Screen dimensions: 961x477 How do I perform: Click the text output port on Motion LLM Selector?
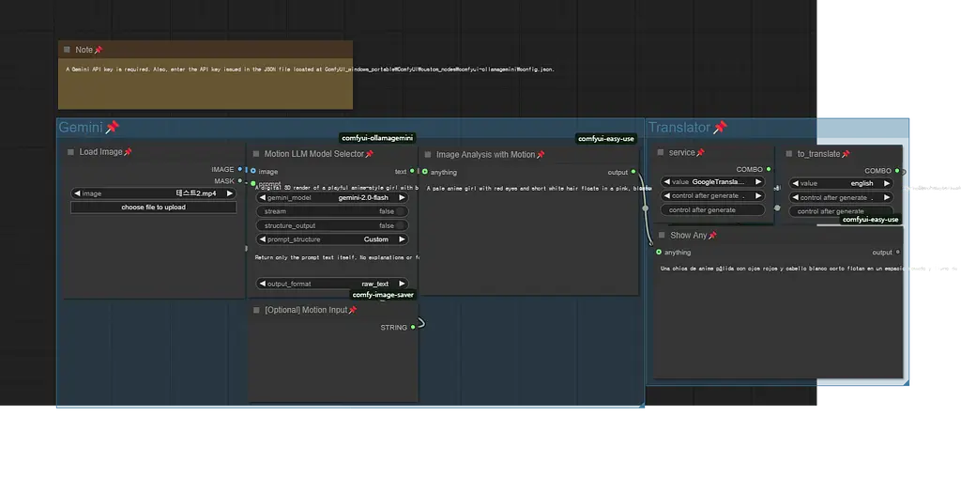click(413, 172)
